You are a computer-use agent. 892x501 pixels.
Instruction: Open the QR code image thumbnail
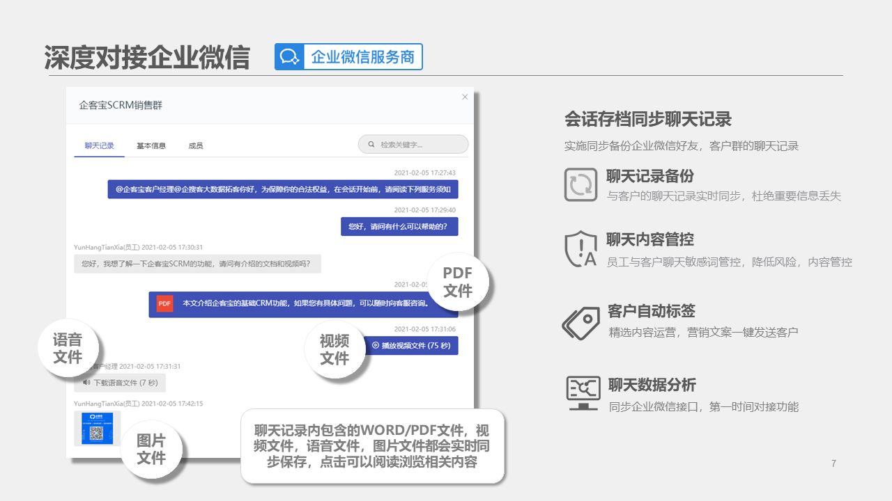point(97,429)
